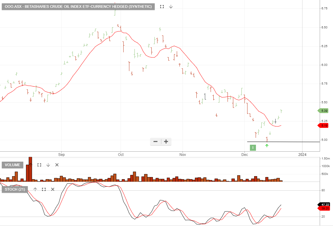Screen dimensions: 333x226
Task: Select the red 5.19 price tag
Action: 324,125
